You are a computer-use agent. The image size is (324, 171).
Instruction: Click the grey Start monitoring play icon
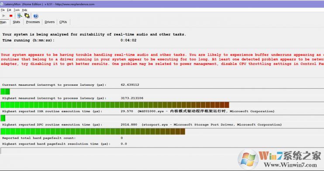click(x=4, y=16)
